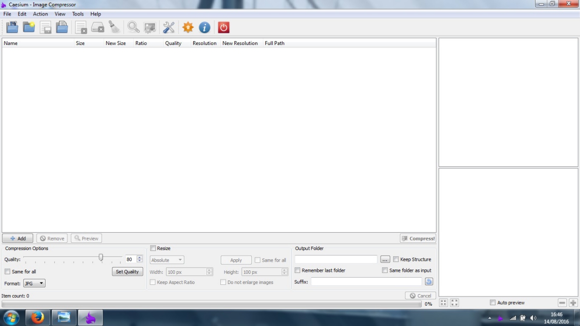
Task: Click the orange gear update icon
Action: click(x=188, y=28)
